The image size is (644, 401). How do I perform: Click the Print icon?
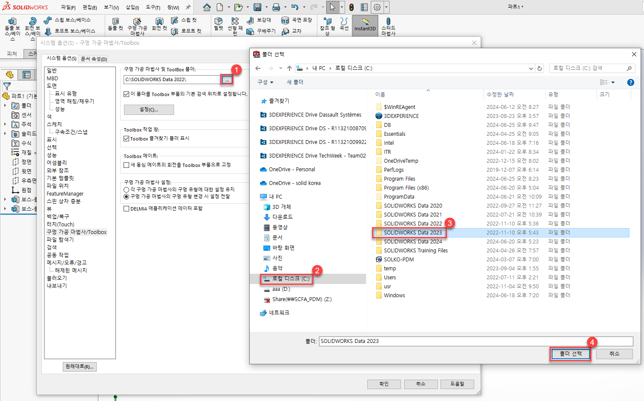[x=276, y=7]
